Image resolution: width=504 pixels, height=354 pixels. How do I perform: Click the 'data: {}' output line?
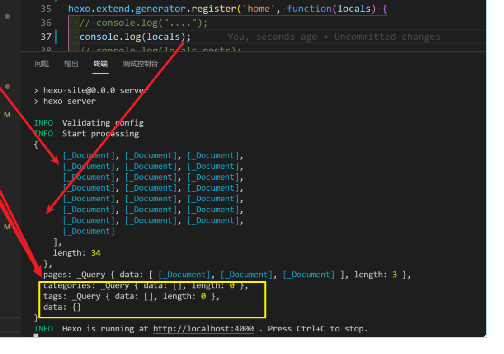[62, 307]
